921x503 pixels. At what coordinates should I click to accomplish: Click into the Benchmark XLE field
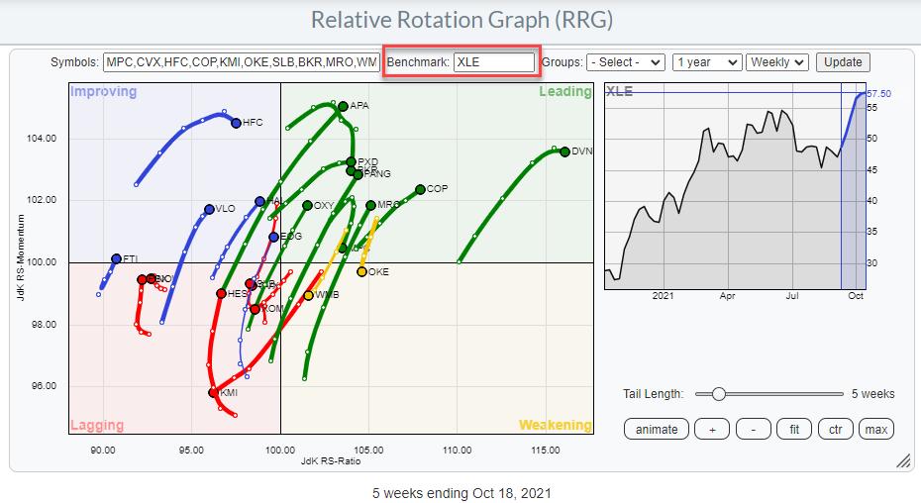pos(494,62)
